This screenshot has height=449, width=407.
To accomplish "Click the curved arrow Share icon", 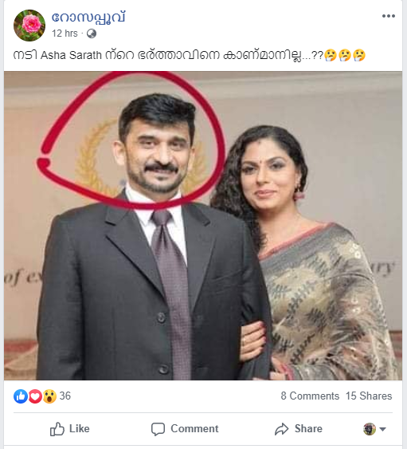I will coord(282,429).
